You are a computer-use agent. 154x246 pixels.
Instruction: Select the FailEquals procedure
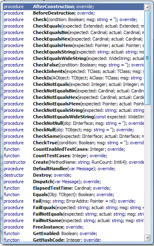point(73,207)
